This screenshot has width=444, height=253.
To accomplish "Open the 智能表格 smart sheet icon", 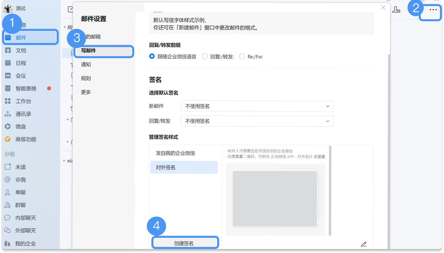I will click(x=8, y=88).
